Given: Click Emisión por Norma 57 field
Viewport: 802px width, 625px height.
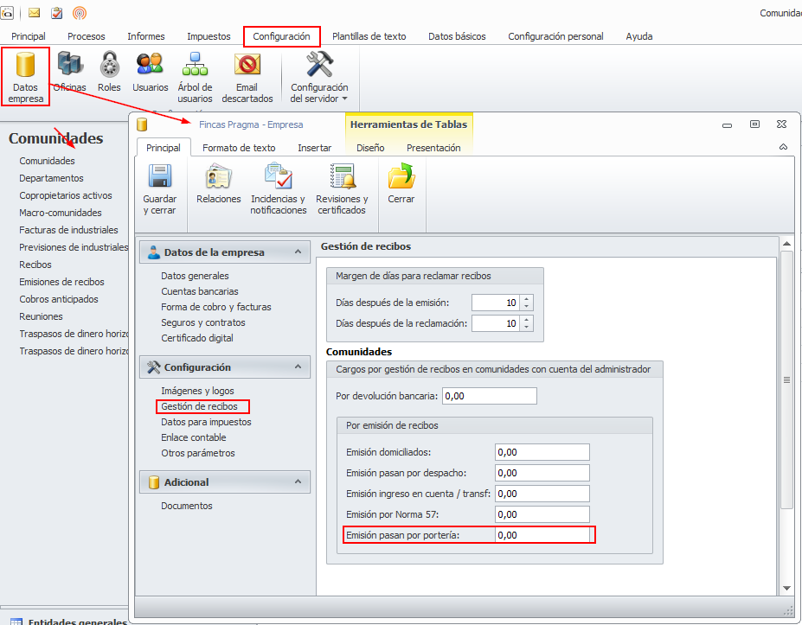Looking at the screenshot, I should pos(542,514).
